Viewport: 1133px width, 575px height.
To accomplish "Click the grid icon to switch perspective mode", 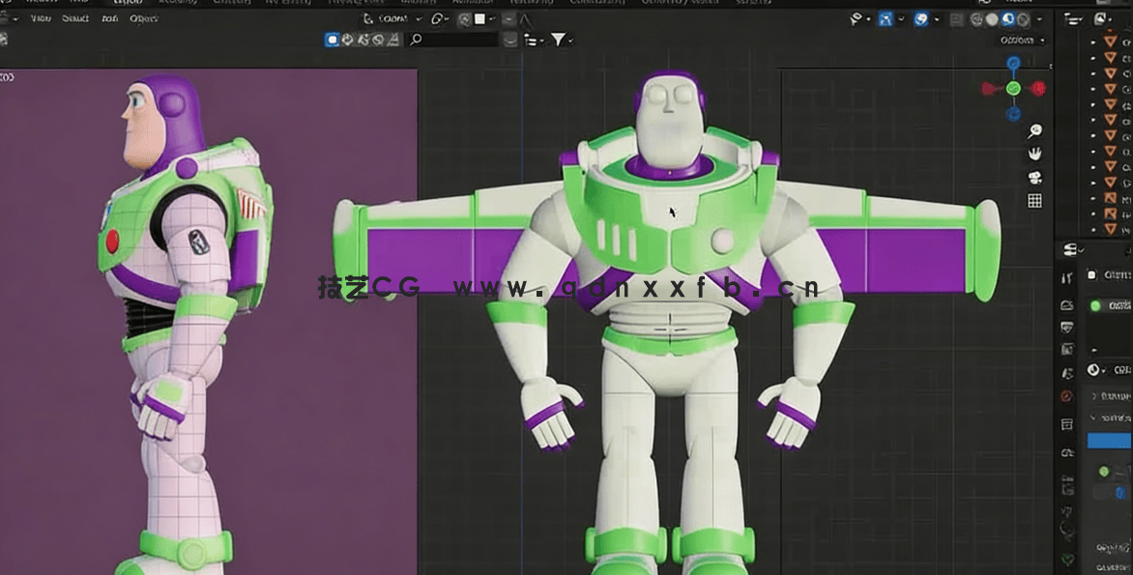I will coord(1035,200).
